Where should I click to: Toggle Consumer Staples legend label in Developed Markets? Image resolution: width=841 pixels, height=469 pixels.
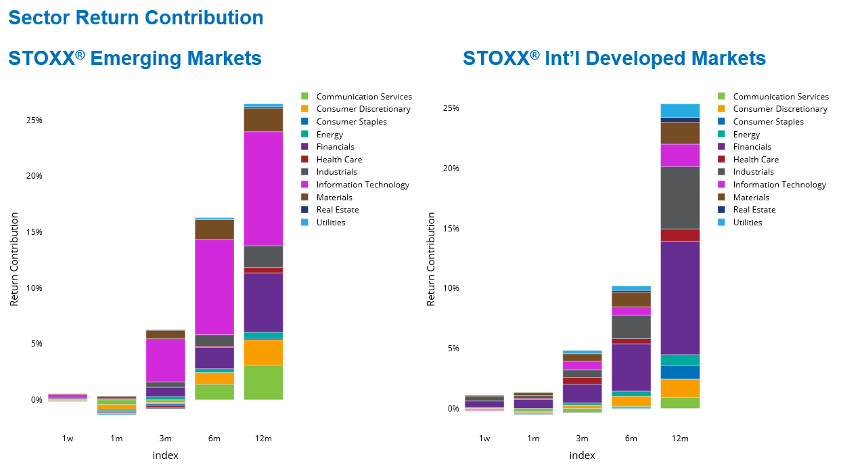[768, 121]
